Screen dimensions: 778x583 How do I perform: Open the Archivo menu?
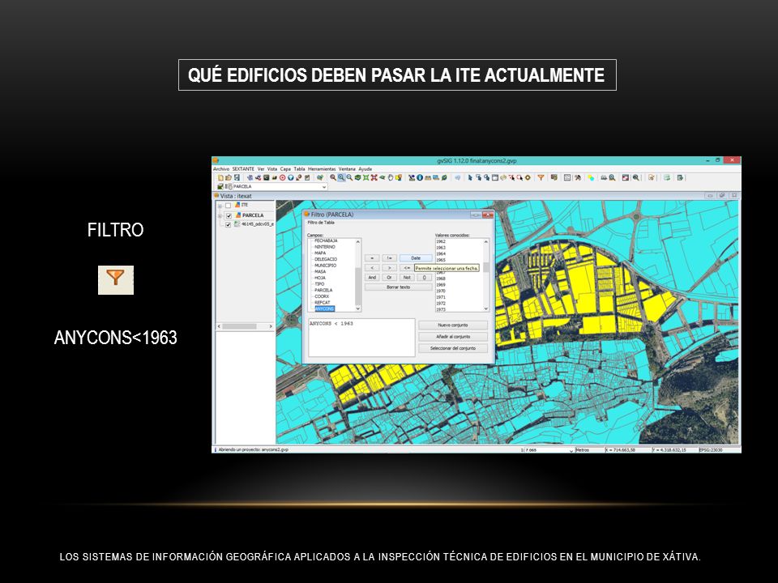pyautogui.click(x=221, y=169)
